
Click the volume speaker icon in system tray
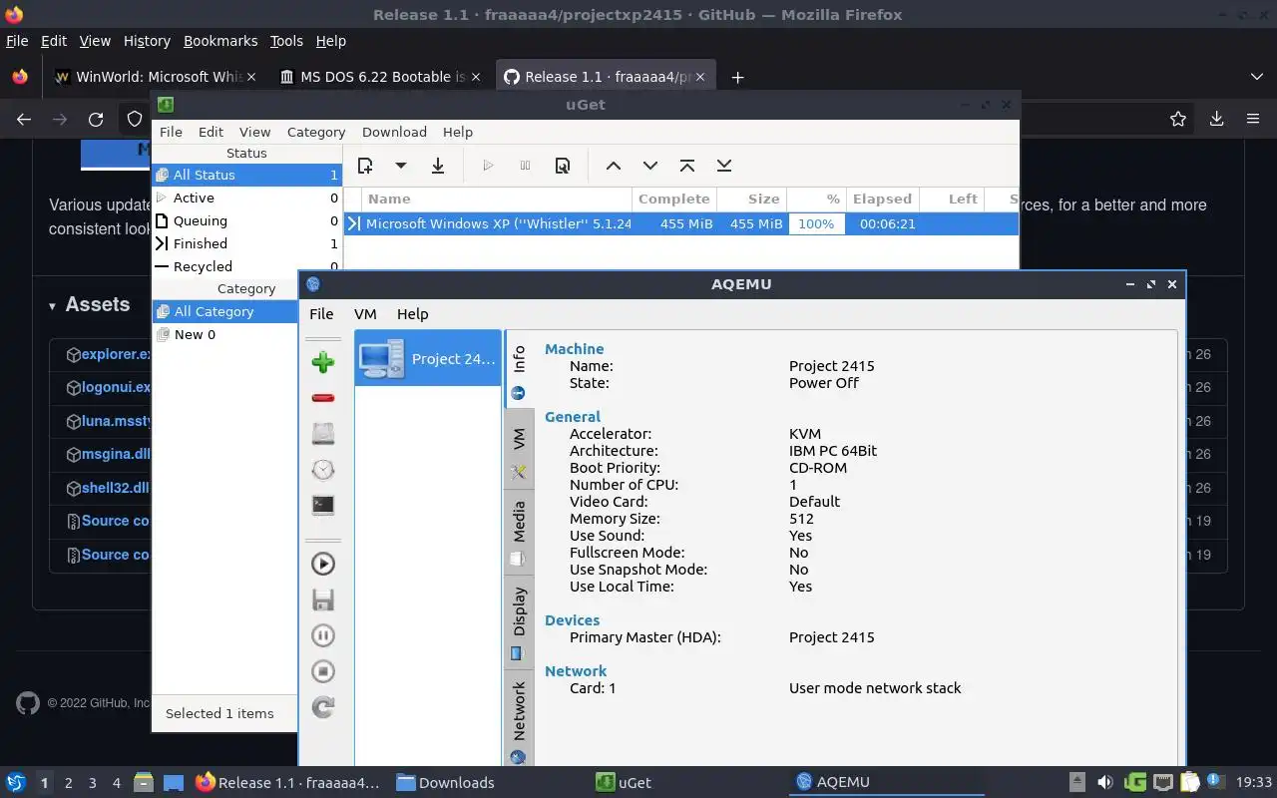[x=1104, y=782]
